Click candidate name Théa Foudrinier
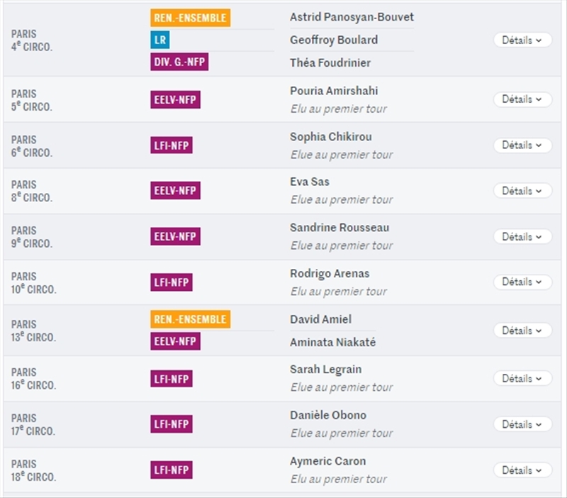The image size is (567, 498). coord(330,62)
